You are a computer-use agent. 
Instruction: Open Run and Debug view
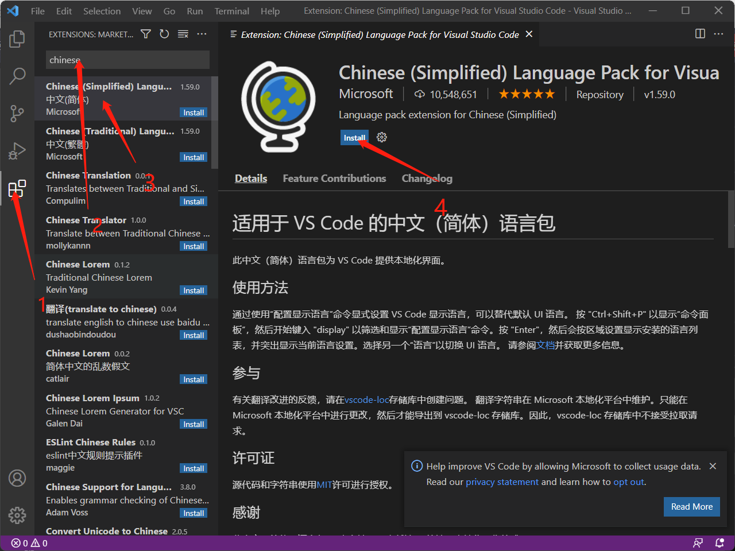coord(17,151)
